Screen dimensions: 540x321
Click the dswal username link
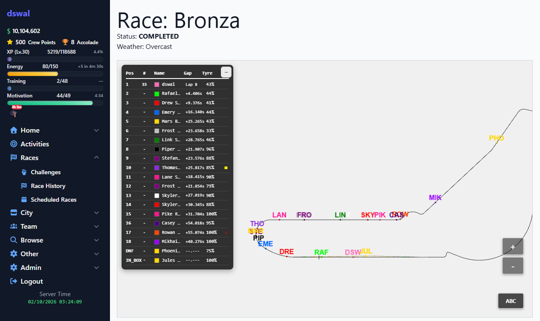[18, 13]
